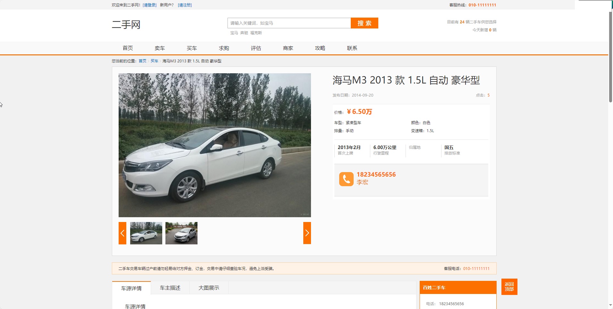Click the orange phone icon
This screenshot has height=309, width=613.
[x=346, y=179]
